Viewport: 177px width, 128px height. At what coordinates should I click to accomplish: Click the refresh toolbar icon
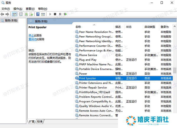coord(26,14)
